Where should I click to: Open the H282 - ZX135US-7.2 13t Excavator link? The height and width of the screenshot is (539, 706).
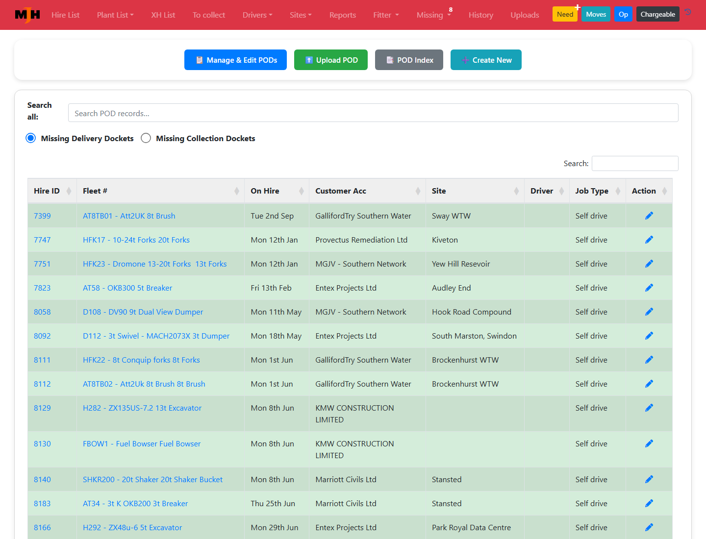[x=142, y=408]
